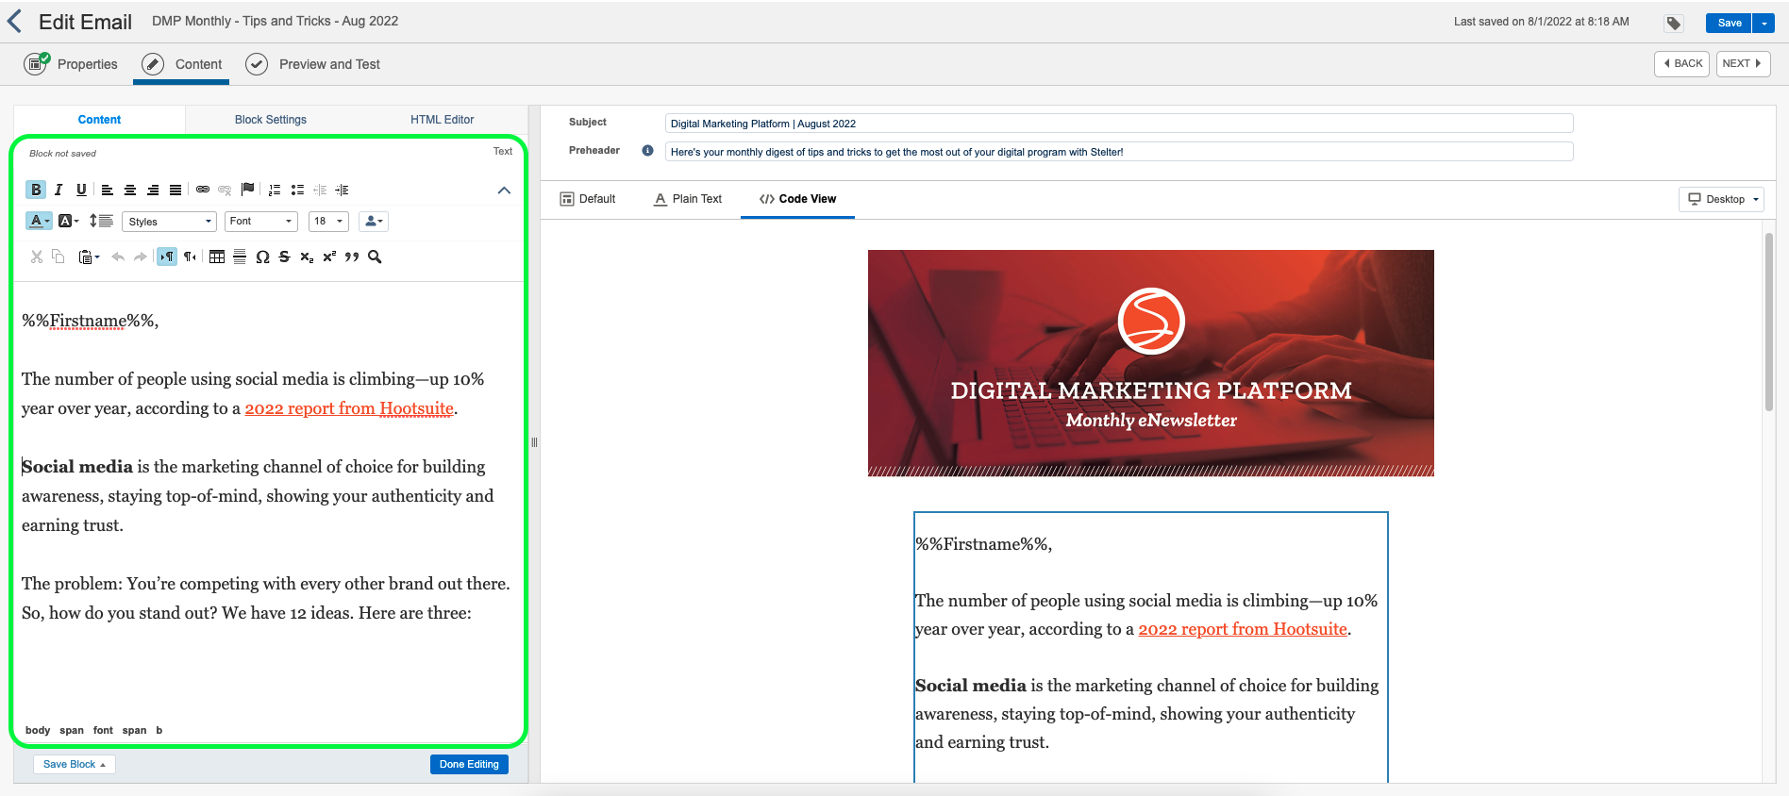Image resolution: width=1789 pixels, height=796 pixels.
Task: Open the text color picker
Action: point(39,222)
